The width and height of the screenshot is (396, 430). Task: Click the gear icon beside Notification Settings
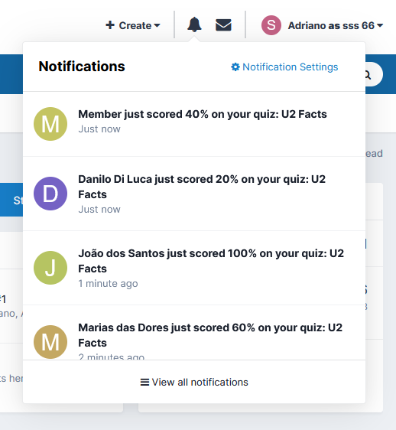[235, 67]
